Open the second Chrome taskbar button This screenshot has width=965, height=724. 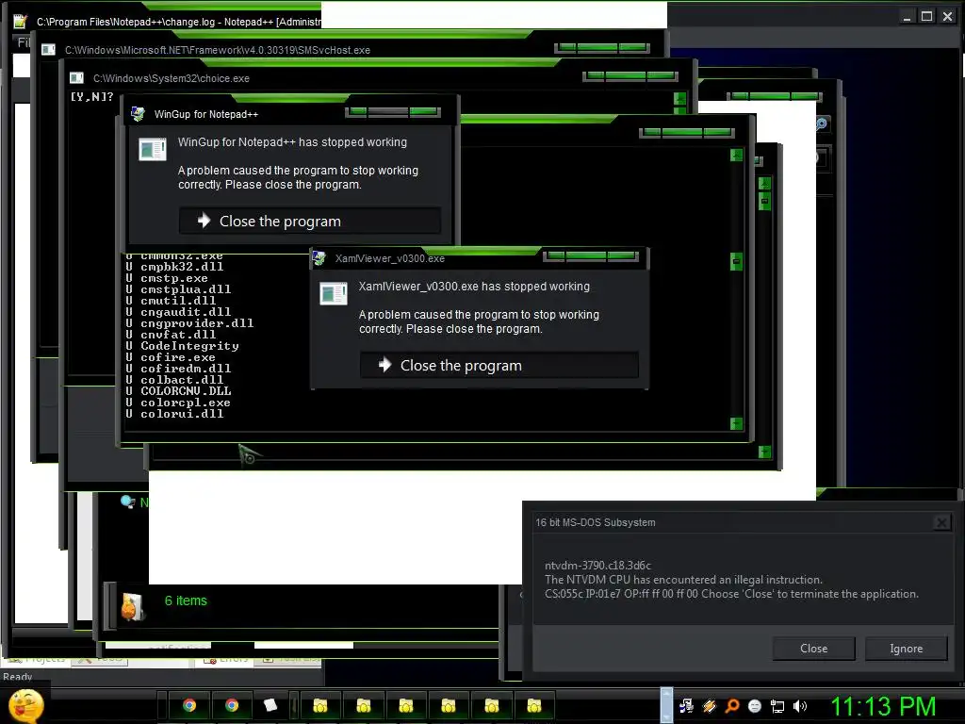(232, 705)
